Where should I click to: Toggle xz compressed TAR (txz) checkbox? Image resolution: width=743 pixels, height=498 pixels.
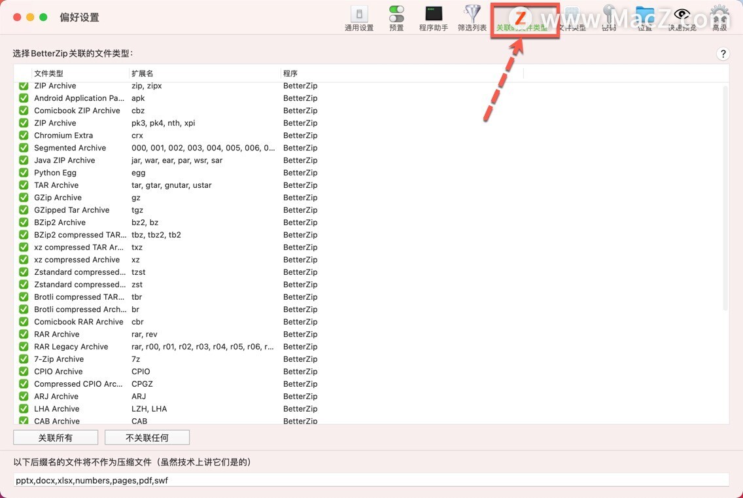coord(24,247)
